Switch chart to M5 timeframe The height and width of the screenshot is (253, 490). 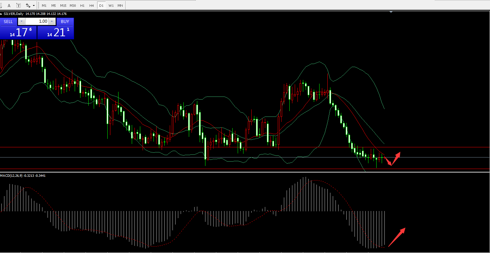54,5
